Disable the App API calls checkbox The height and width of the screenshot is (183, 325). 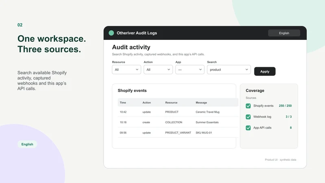[248, 128]
